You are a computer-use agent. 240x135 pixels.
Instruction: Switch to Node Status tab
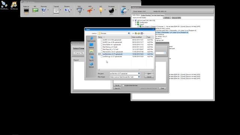tap(136, 15)
